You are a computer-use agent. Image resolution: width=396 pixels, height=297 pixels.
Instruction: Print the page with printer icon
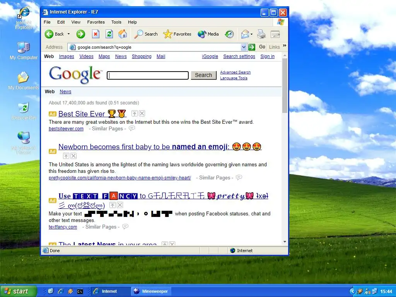coord(261,34)
